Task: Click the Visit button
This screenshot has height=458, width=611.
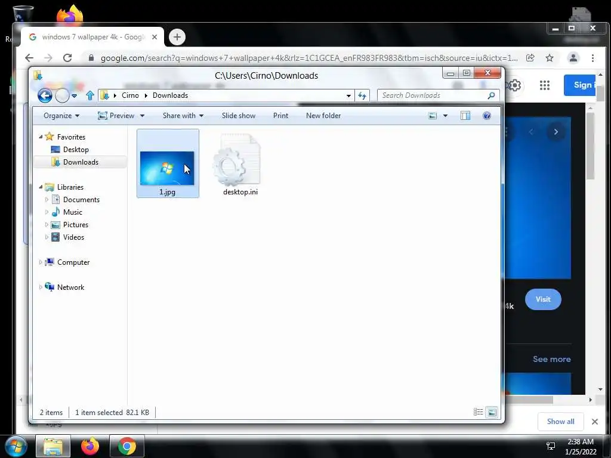Action: (x=543, y=299)
